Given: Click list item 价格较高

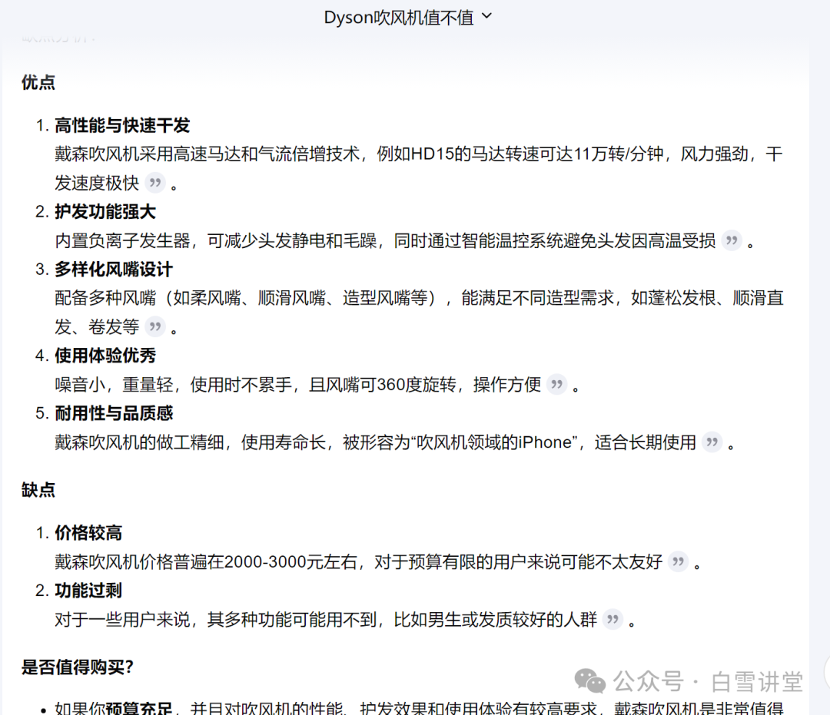Looking at the screenshot, I should 88,532.
